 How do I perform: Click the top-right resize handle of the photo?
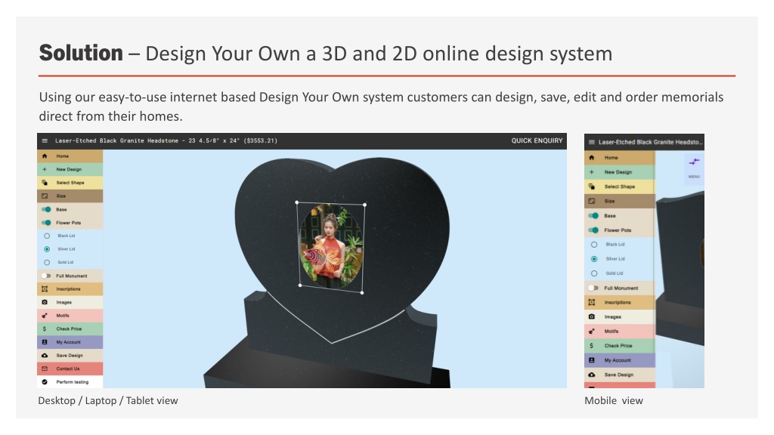point(364,205)
